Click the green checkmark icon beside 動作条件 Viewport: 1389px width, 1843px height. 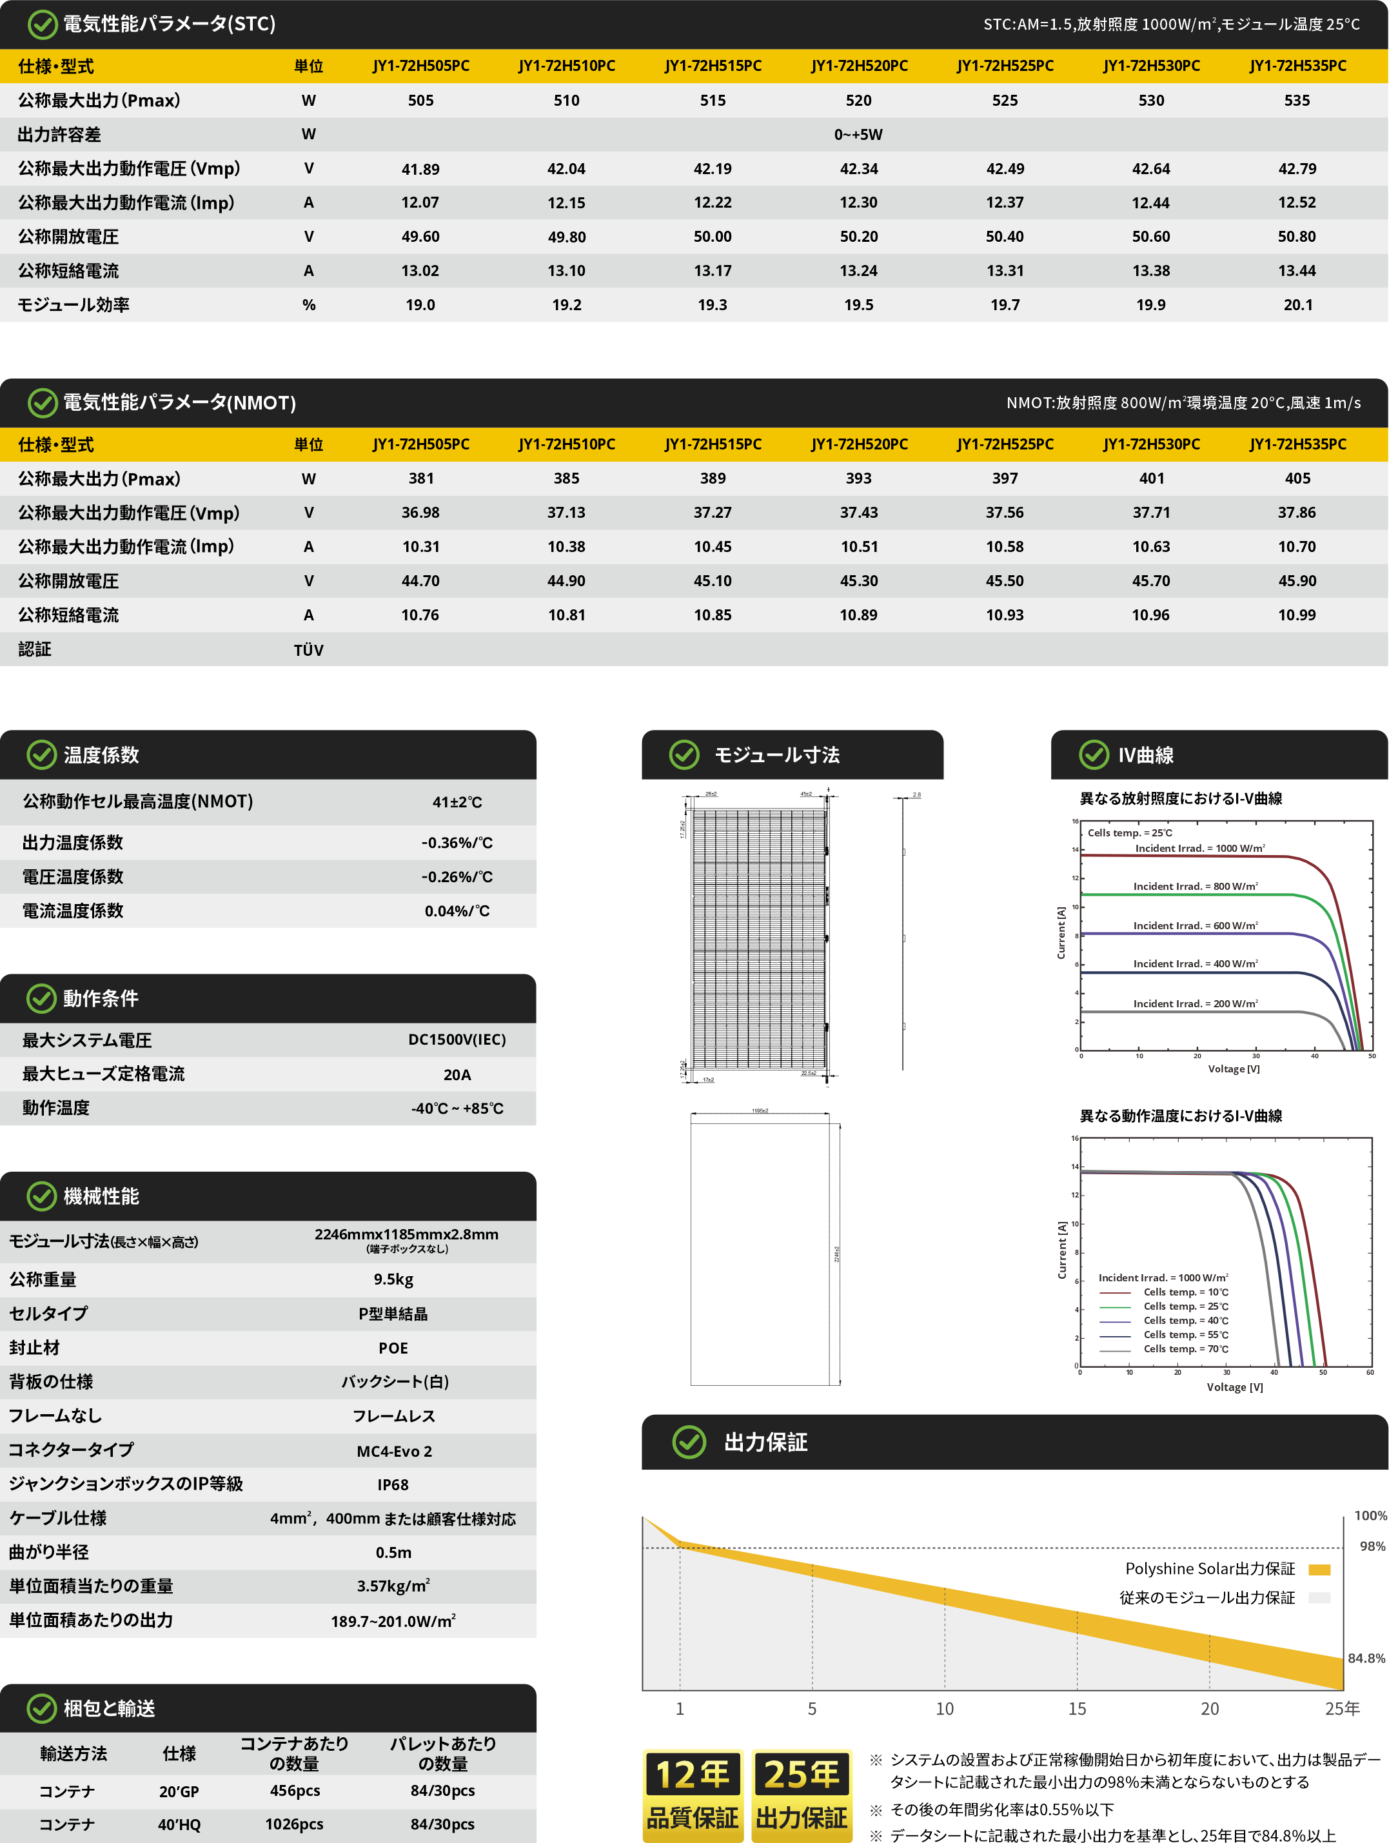click(x=43, y=998)
